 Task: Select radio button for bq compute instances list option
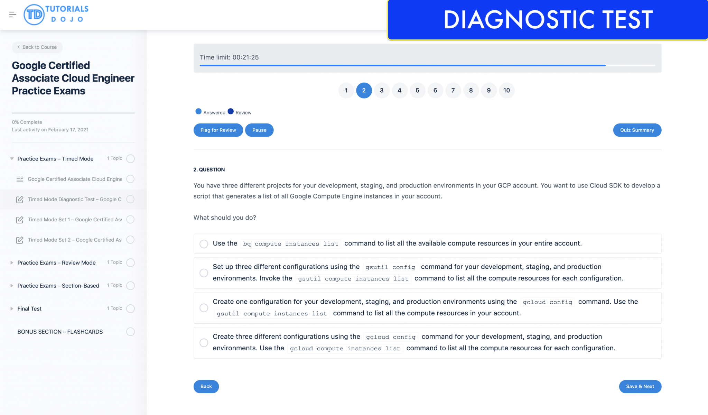(x=204, y=242)
